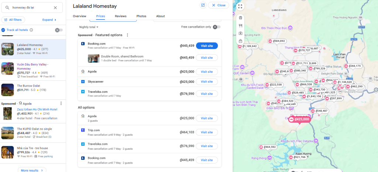Show transit layer on map

coord(240,18)
